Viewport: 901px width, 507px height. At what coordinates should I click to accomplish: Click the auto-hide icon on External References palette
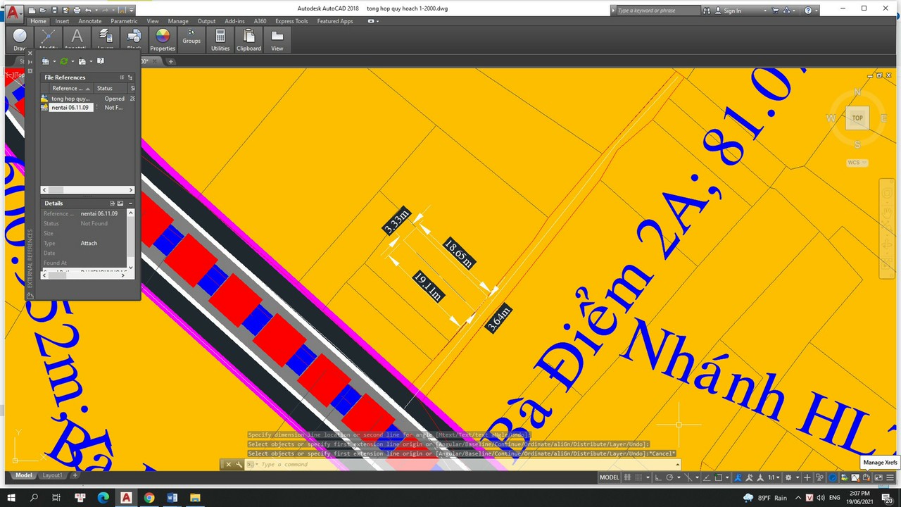point(30,62)
